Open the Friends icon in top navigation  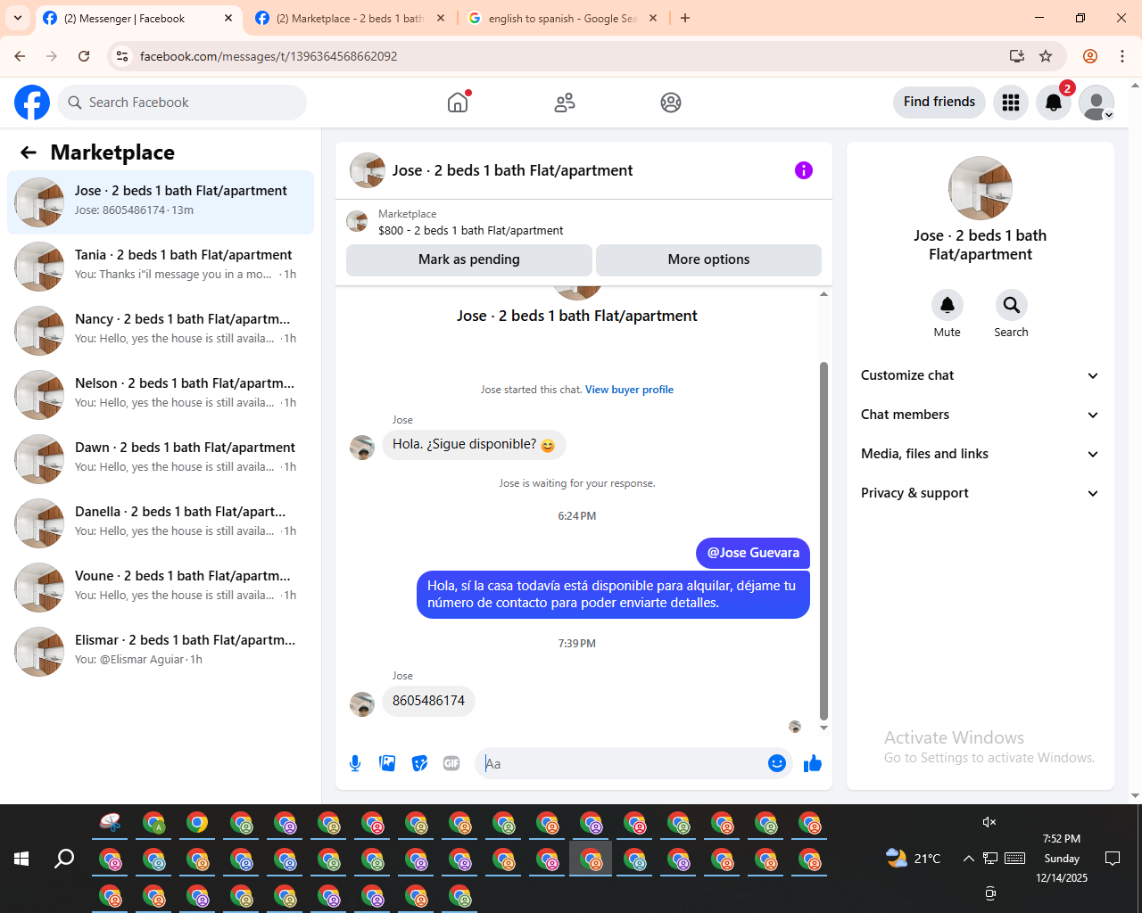(x=565, y=103)
